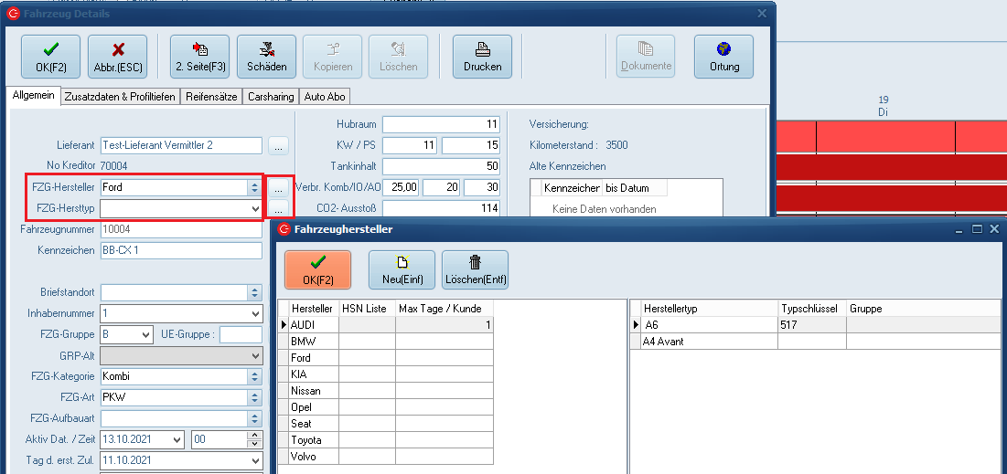Open the Reifensätze tab

[211, 97]
